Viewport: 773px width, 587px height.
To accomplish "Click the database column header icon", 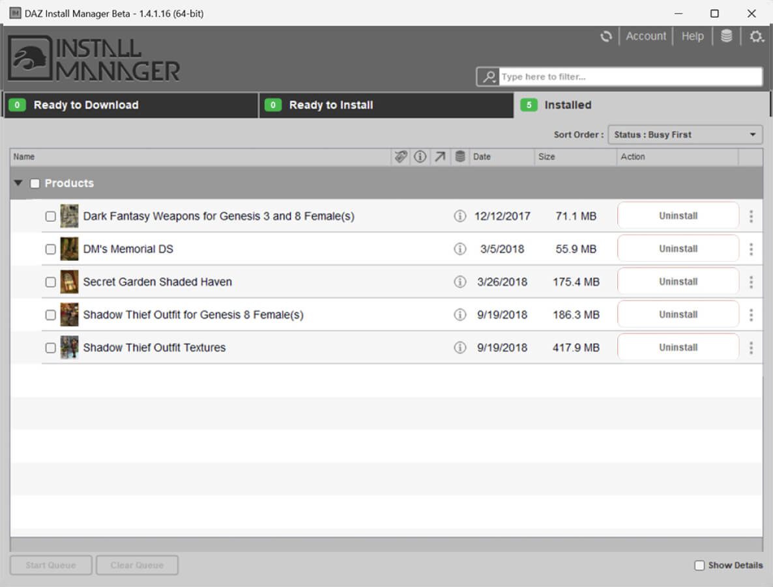I will tap(460, 157).
